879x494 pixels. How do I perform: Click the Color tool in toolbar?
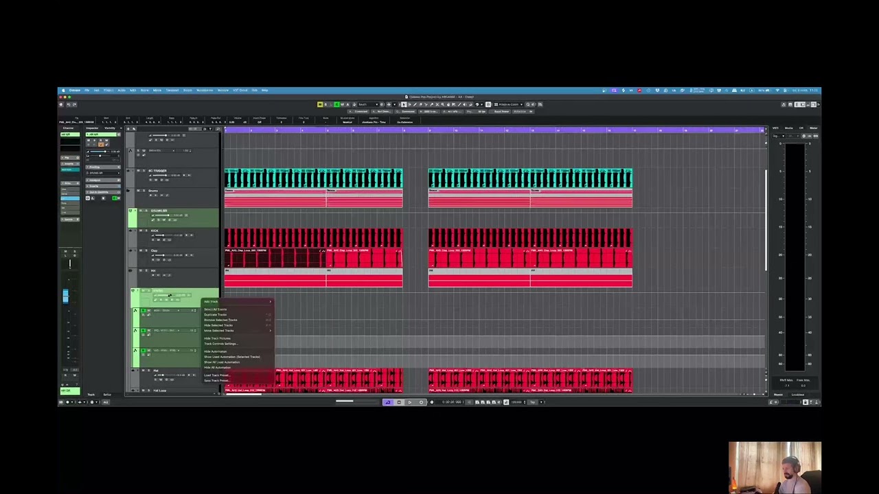click(x=470, y=104)
